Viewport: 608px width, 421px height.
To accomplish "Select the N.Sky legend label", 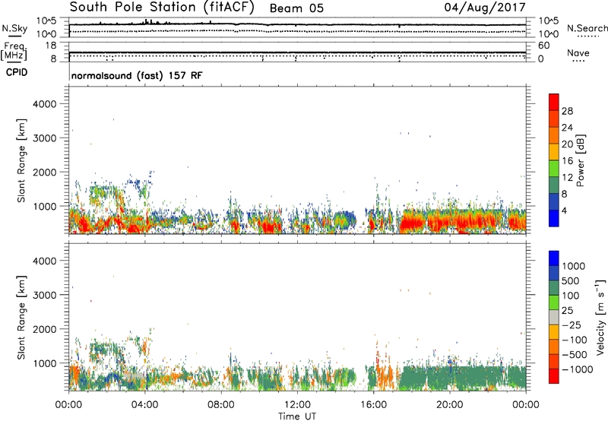I will (14, 28).
